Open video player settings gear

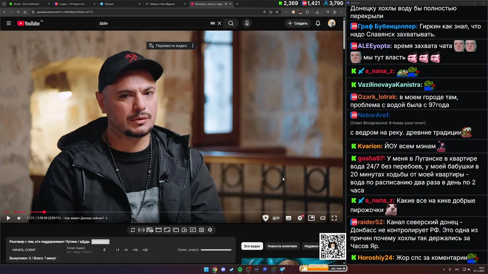click(300, 218)
